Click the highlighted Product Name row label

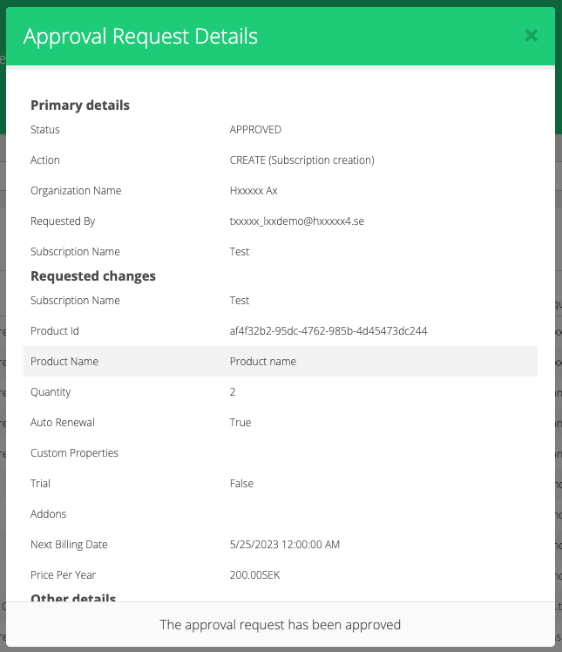[x=64, y=362]
